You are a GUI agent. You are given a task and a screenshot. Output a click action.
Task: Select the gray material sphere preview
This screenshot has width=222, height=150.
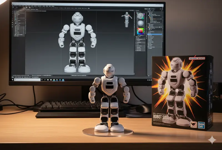tap(141, 23)
